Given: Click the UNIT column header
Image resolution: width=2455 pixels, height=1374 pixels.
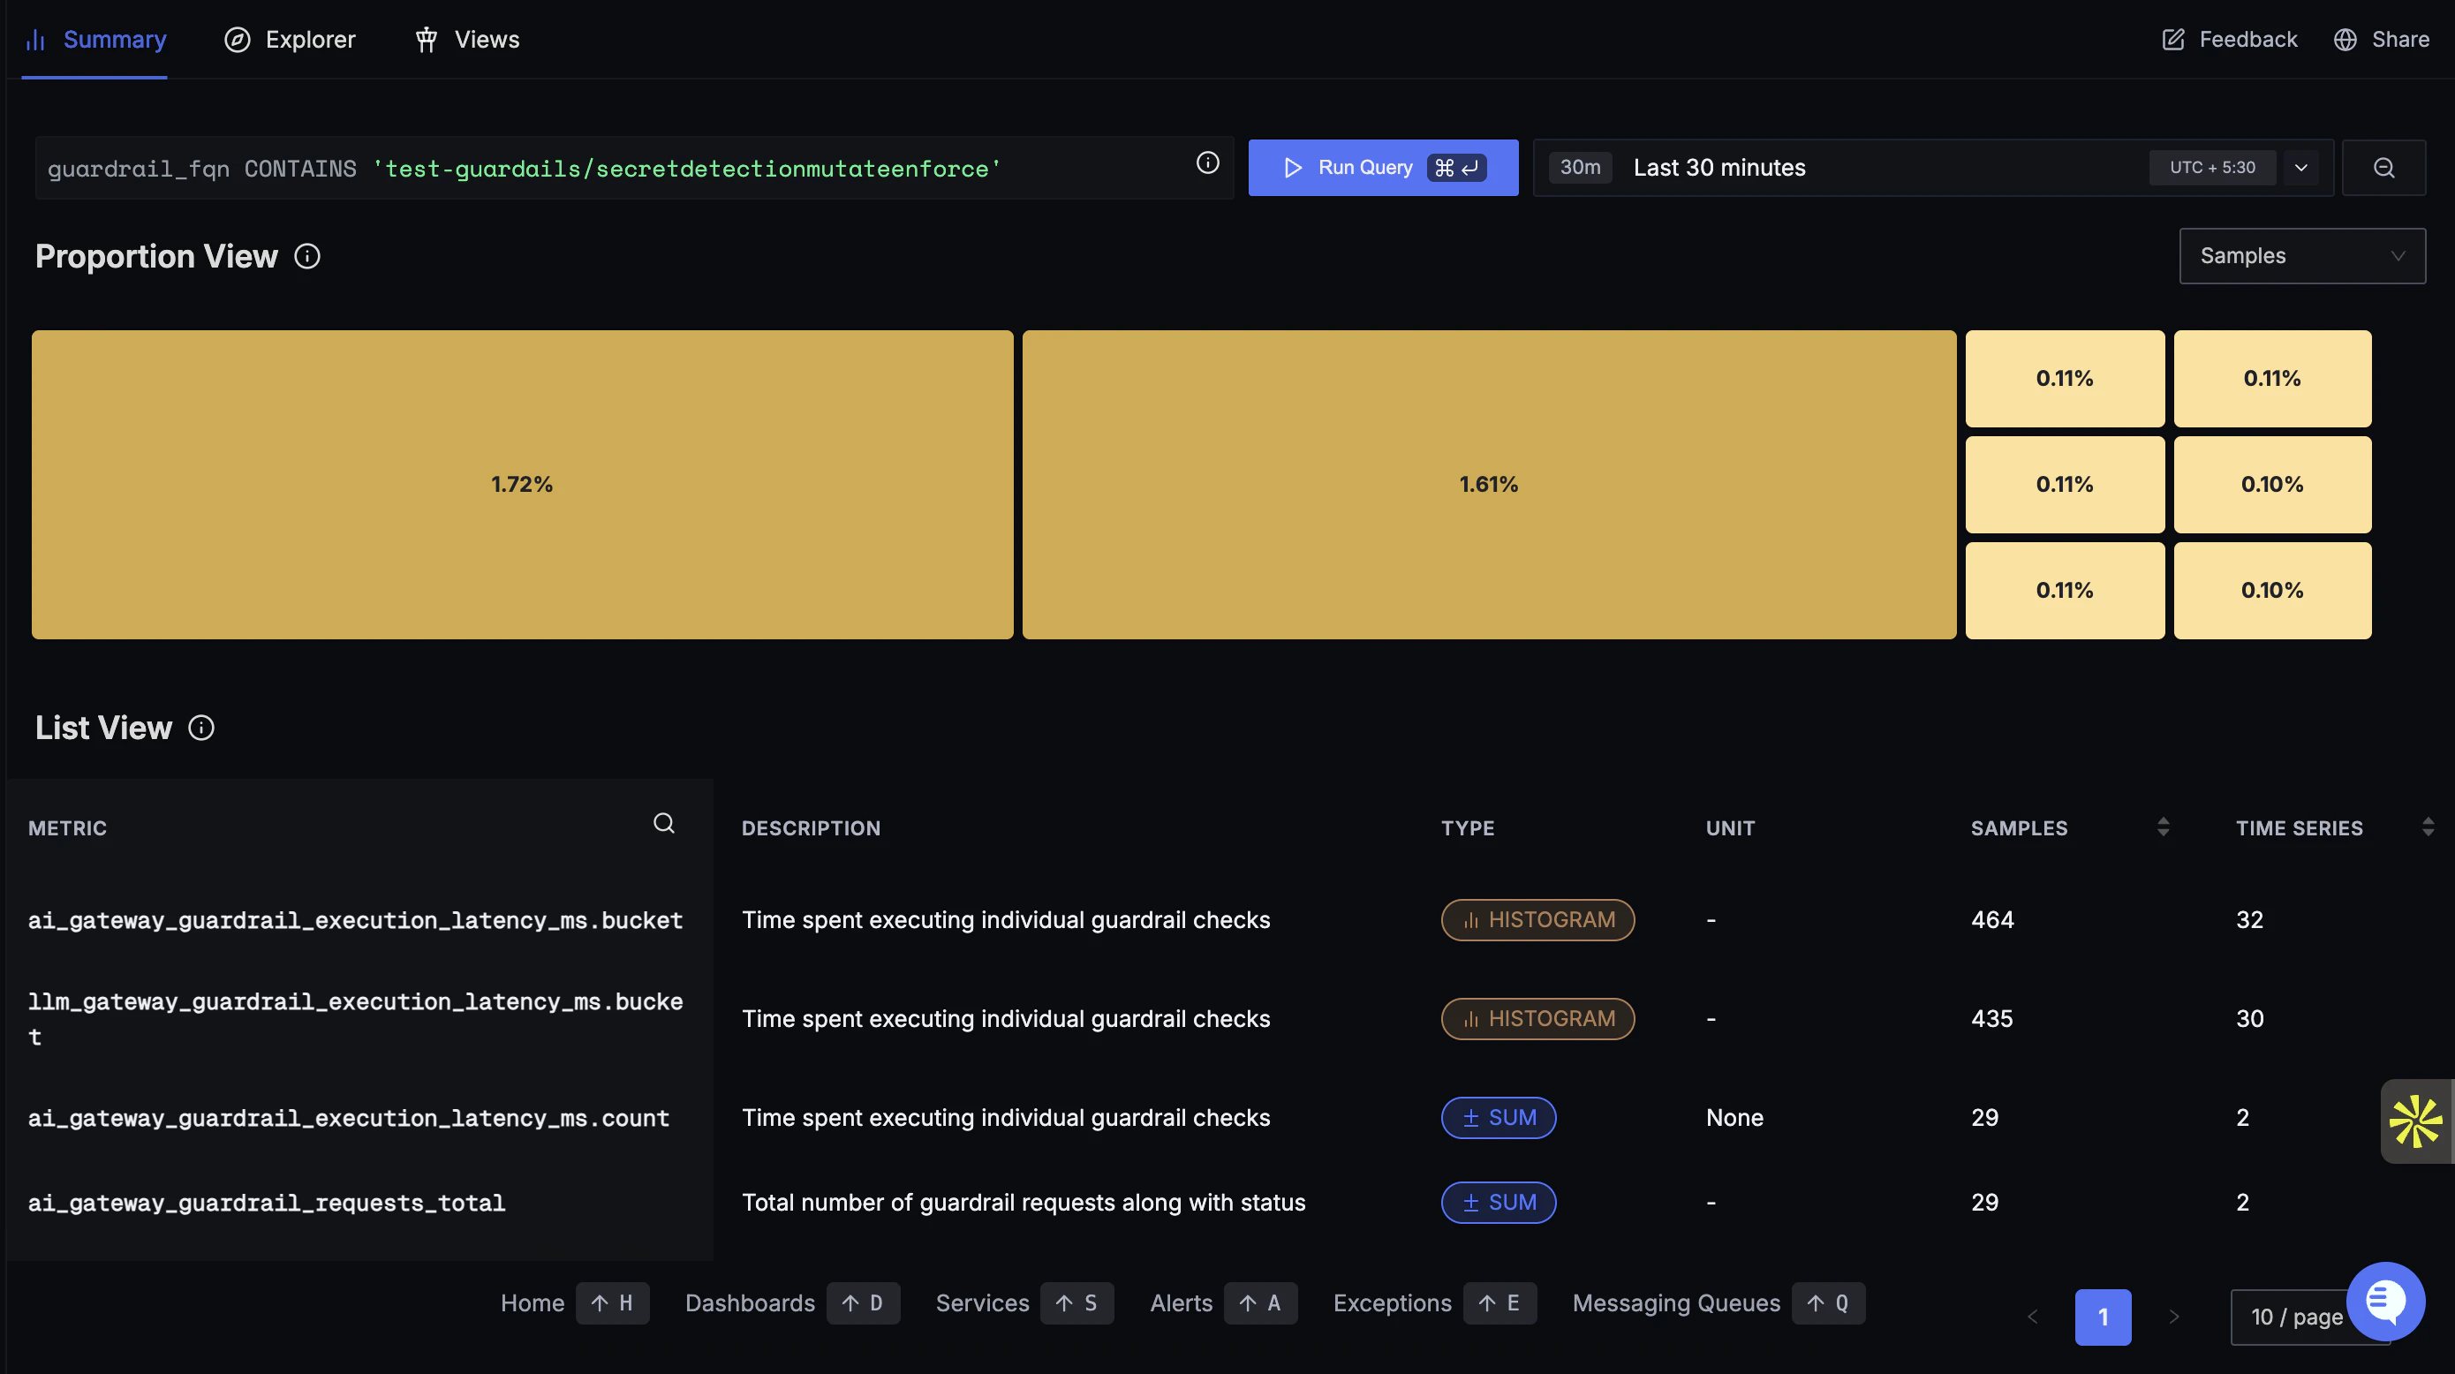Looking at the screenshot, I should [1731, 828].
